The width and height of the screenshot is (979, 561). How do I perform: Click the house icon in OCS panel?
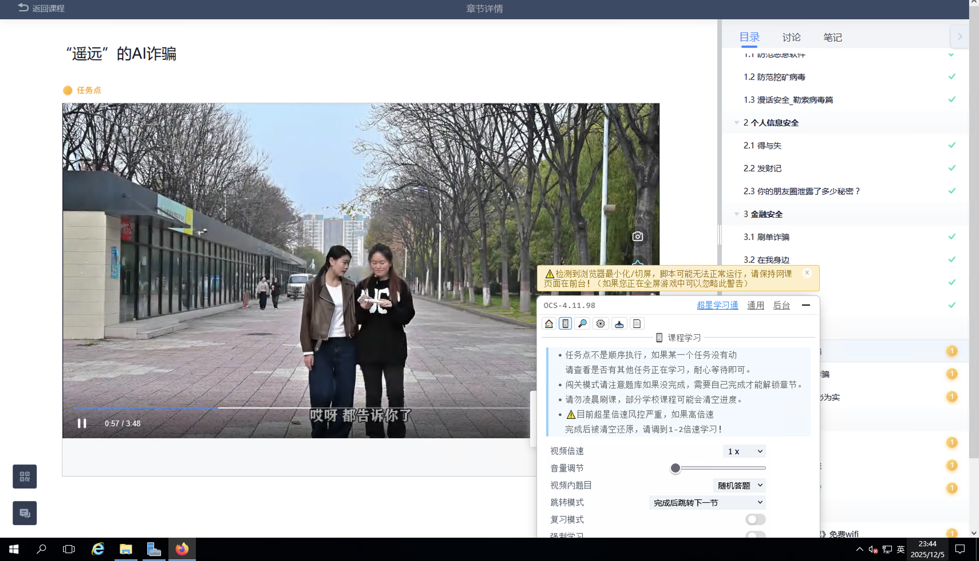[549, 324]
